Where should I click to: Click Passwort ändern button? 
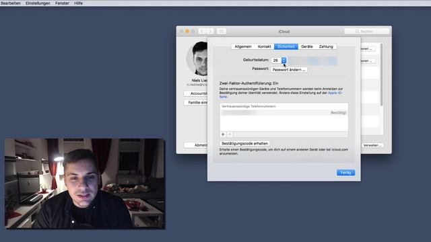tap(289, 70)
